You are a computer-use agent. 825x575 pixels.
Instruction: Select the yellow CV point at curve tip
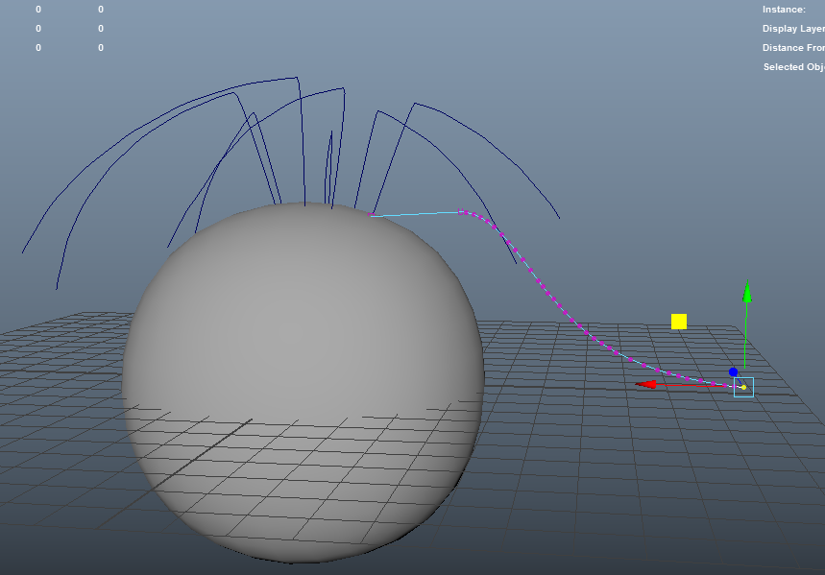click(743, 387)
